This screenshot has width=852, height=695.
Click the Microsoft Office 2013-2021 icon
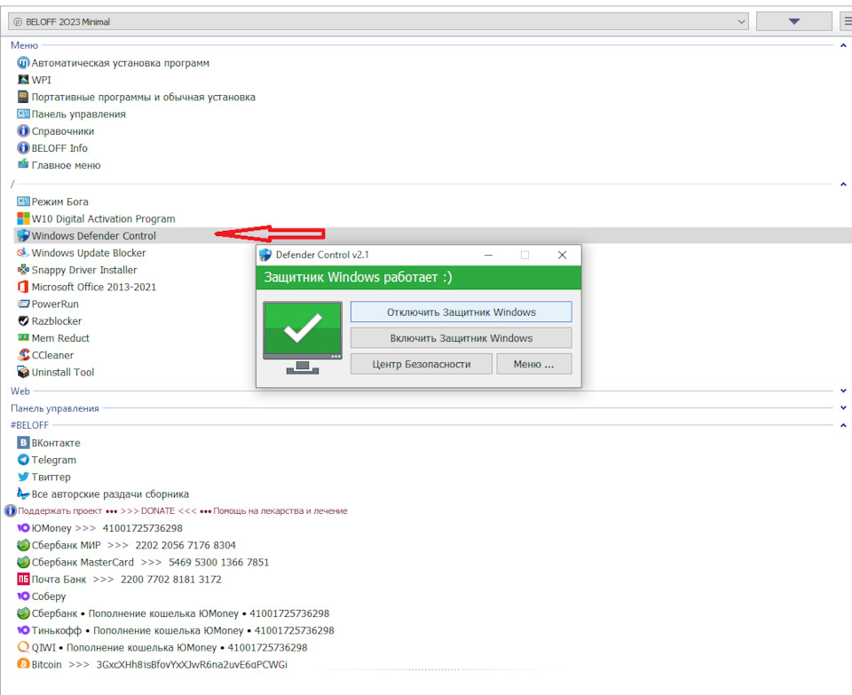point(23,287)
